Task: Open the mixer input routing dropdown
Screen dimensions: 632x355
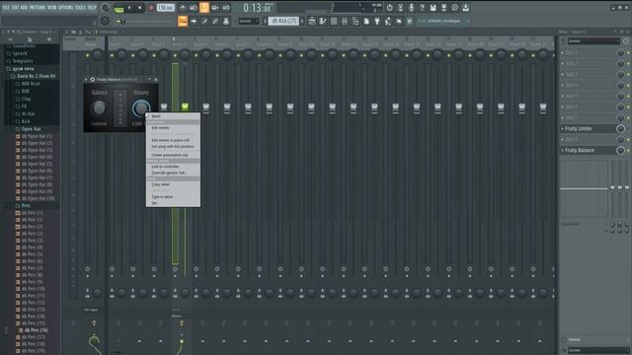Action: pyautogui.click(x=593, y=41)
